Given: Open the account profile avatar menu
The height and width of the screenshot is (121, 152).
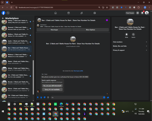Looking at the screenshot, I should tap(147, 13).
